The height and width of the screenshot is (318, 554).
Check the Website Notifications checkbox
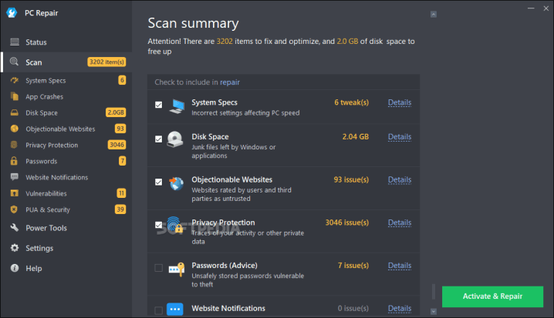(x=159, y=310)
